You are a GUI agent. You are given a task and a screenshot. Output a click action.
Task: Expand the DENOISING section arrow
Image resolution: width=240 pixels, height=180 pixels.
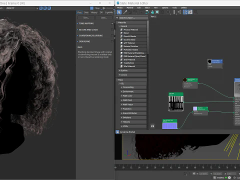coord(77,41)
